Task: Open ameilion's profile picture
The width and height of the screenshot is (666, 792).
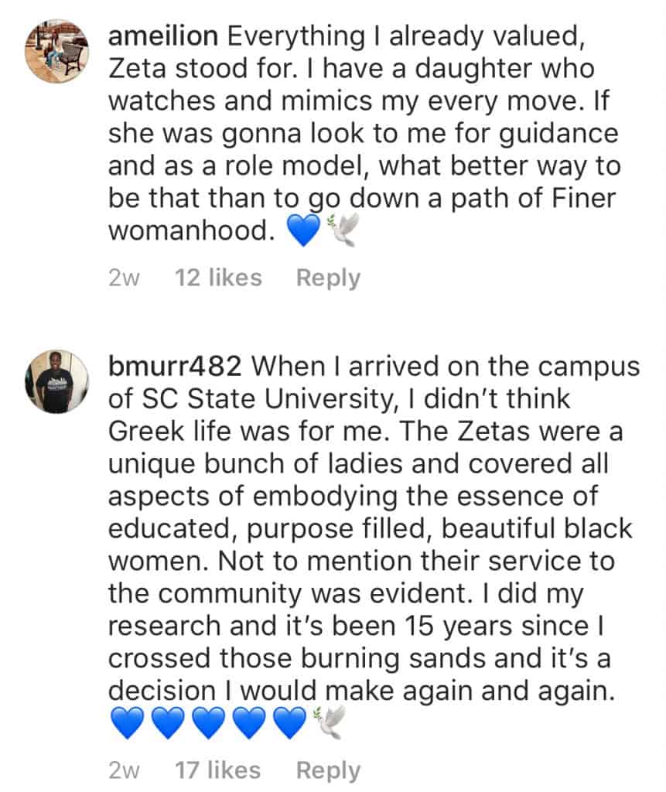Action: [x=55, y=52]
